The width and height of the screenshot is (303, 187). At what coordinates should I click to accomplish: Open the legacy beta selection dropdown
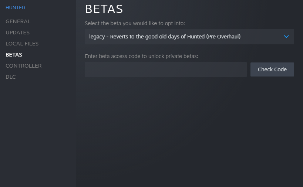pos(189,37)
